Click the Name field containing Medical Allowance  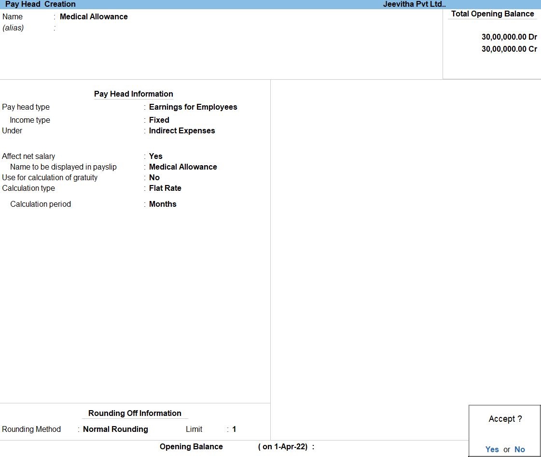coord(94,16)
